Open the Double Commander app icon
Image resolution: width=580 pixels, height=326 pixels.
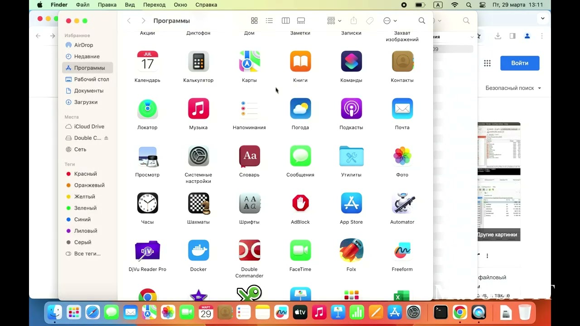pos(249,250)
